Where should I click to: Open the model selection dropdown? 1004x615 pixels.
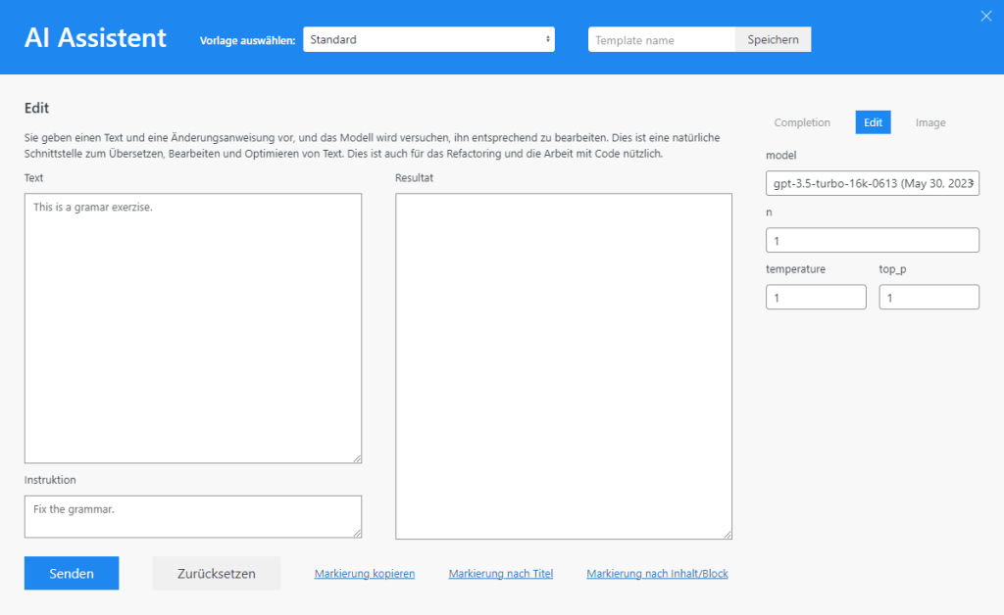872,183
